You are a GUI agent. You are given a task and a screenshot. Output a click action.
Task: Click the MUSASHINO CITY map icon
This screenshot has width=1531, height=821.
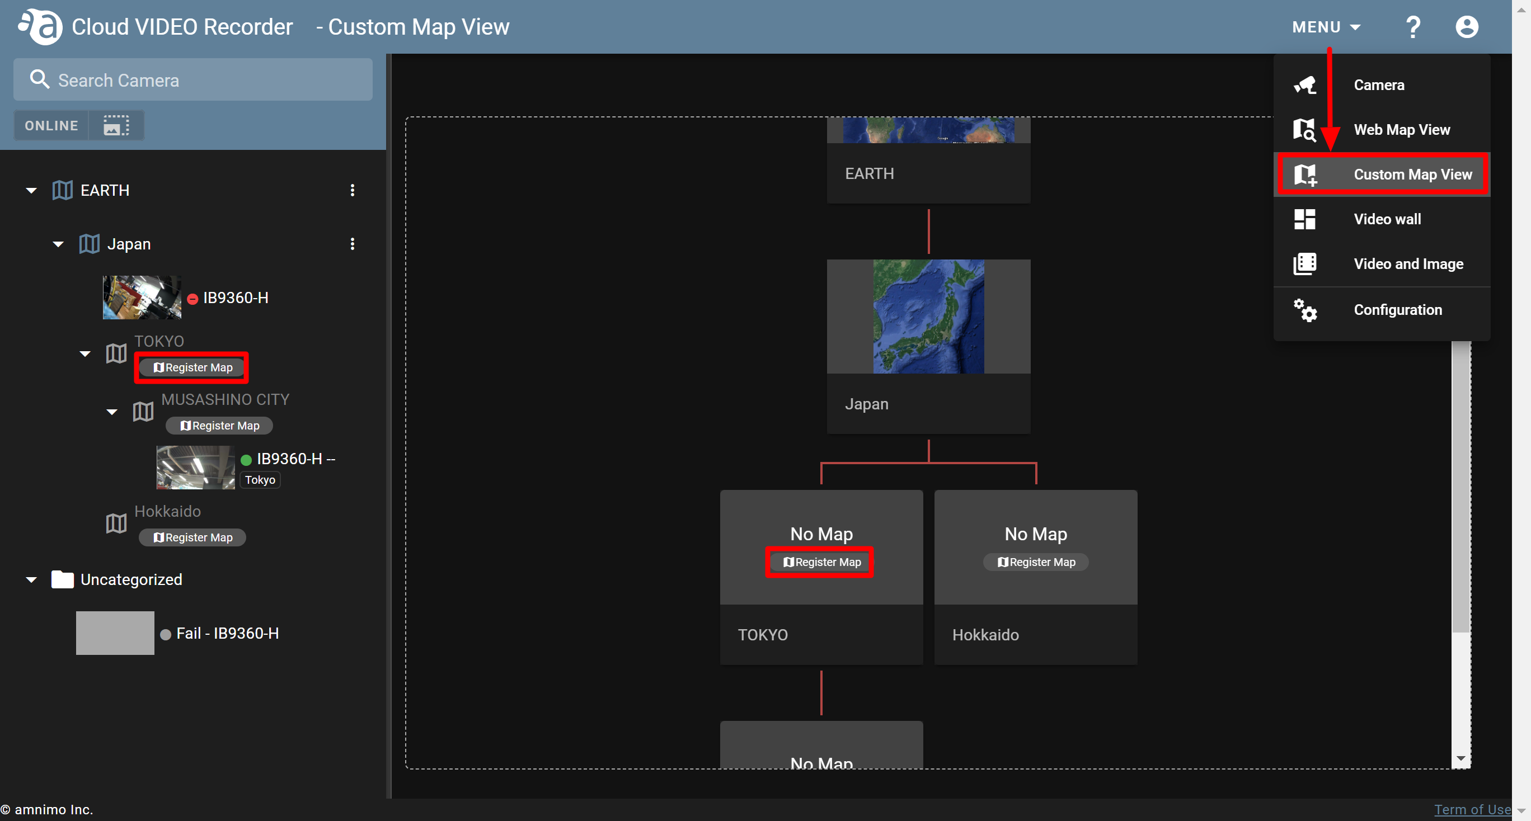coord(143,411)
